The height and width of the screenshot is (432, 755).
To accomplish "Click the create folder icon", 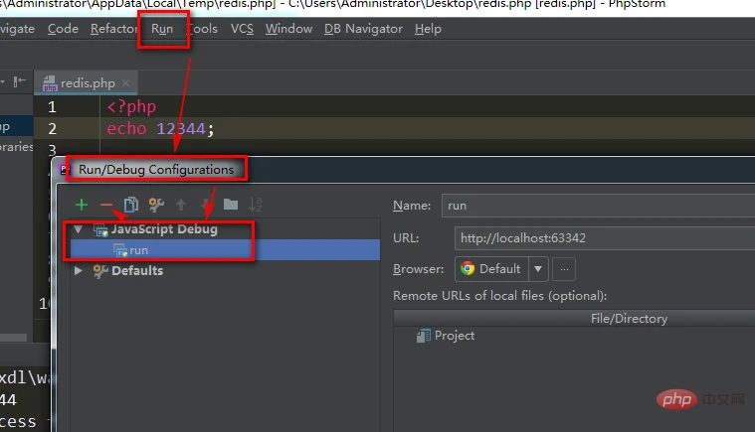I will [x=231, y=205].
